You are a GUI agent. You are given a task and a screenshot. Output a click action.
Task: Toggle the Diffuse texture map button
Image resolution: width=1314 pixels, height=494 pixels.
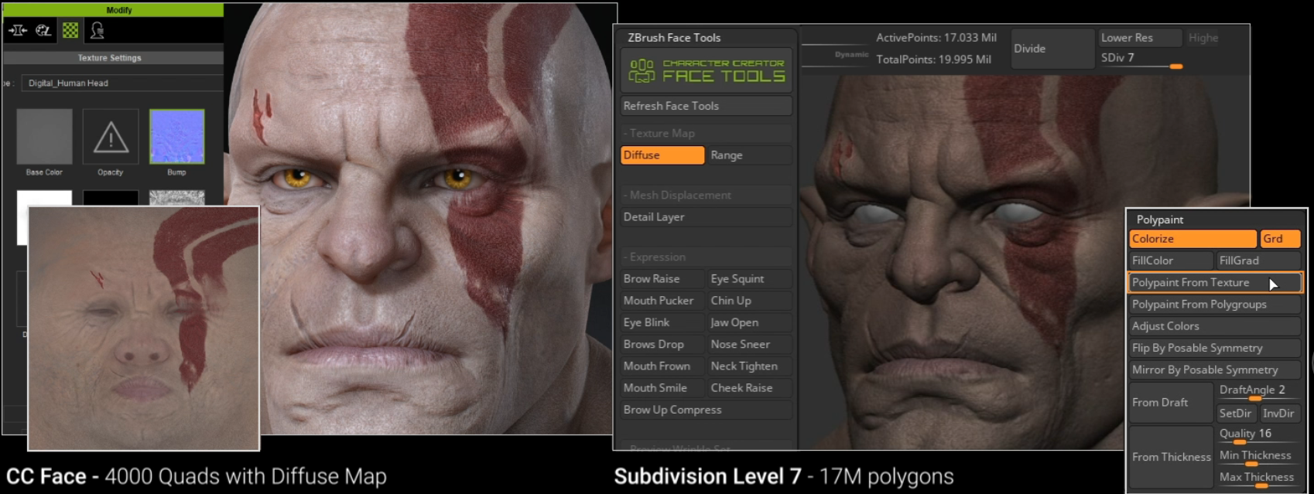coord(662,155)
